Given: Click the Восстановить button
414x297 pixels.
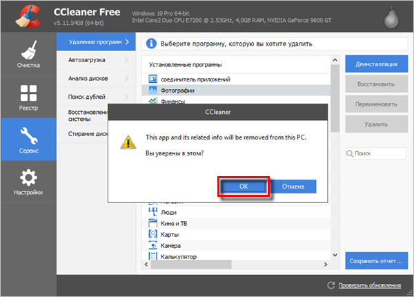Looking at the screenshot, I should pos(377,84).
